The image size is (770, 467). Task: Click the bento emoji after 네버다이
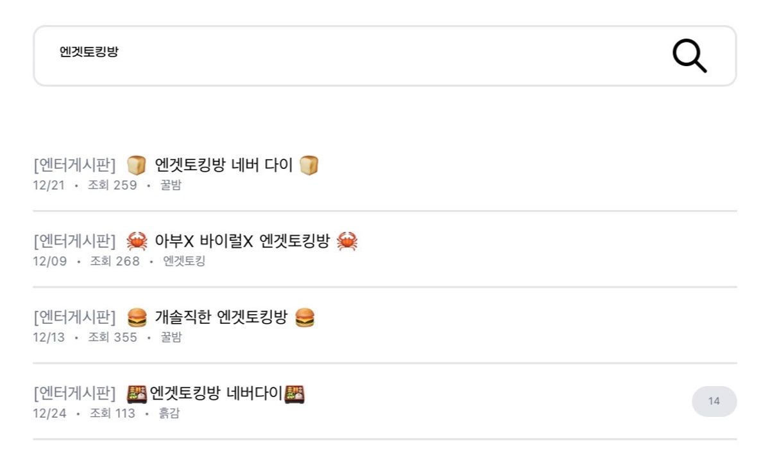295,393
